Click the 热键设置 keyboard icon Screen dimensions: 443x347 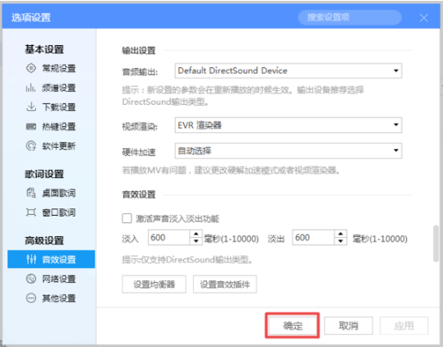pyautogui.click(x=31, y=126)
